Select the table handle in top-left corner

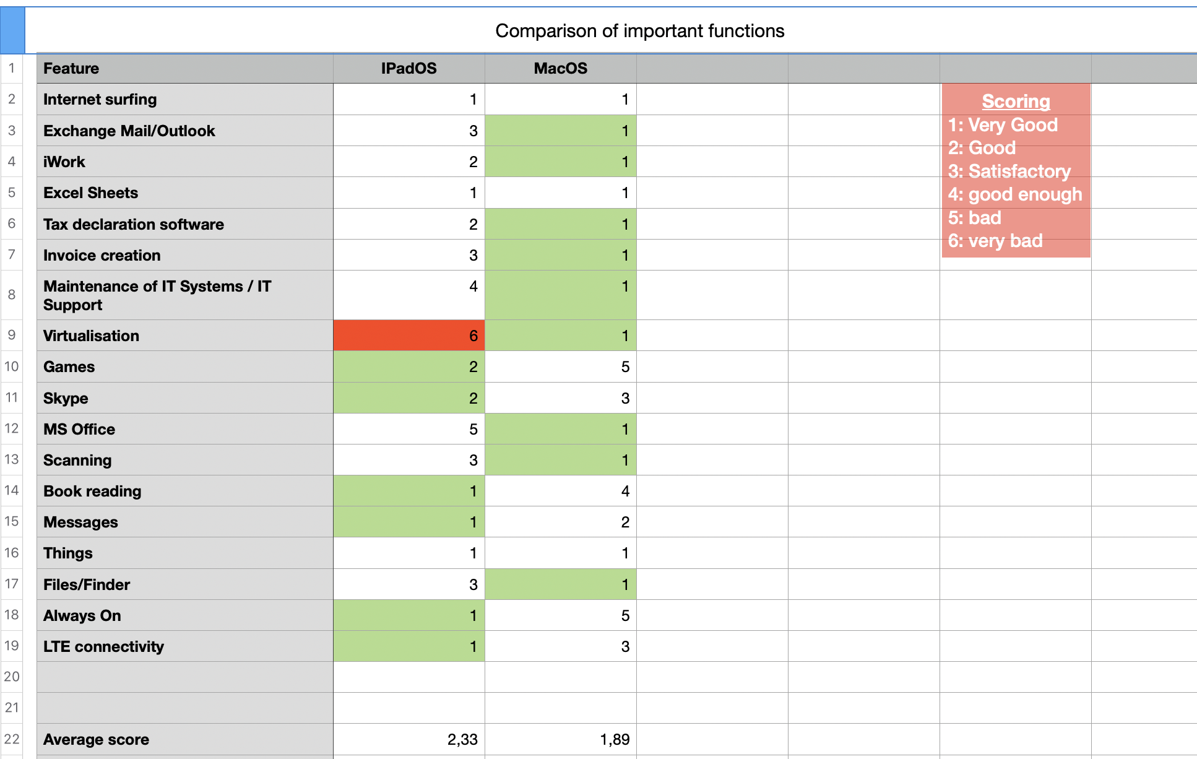click(x=12, y=30)
